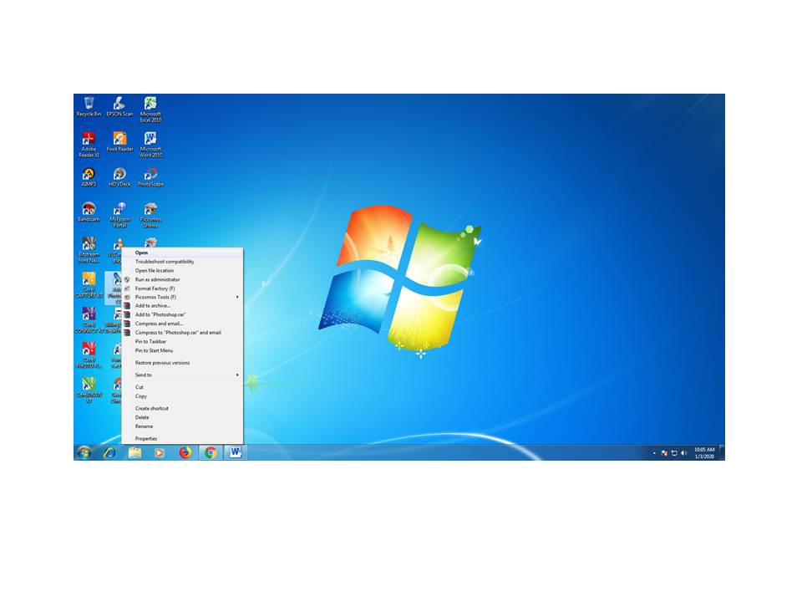Select the Adobe Reader XI shortcut

pos(89,145)
